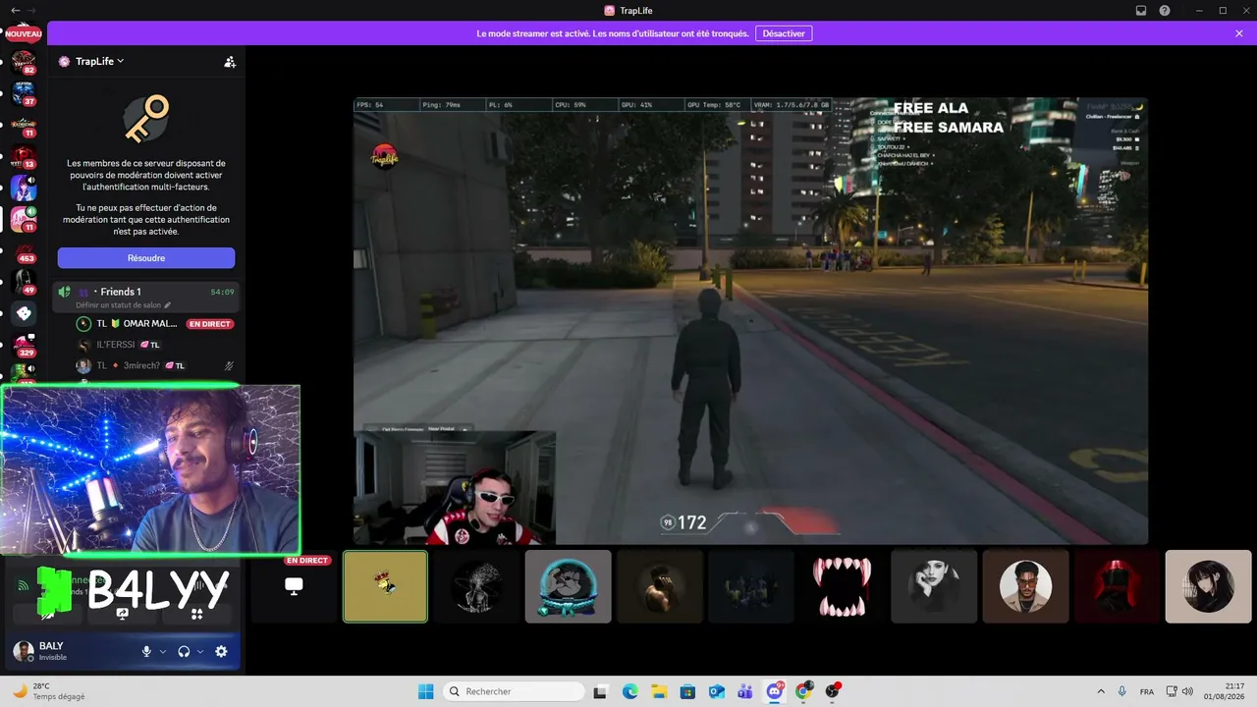Toggle the headphones deafen button
This screenshot has height=707, width=1257.
tap(184, 651)
